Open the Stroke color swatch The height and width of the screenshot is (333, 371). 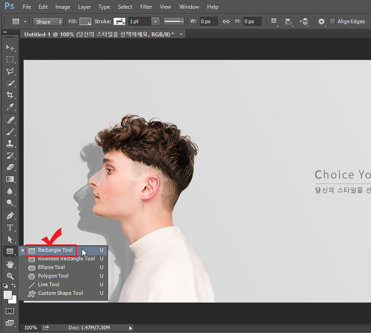click(x=119, y=21)
